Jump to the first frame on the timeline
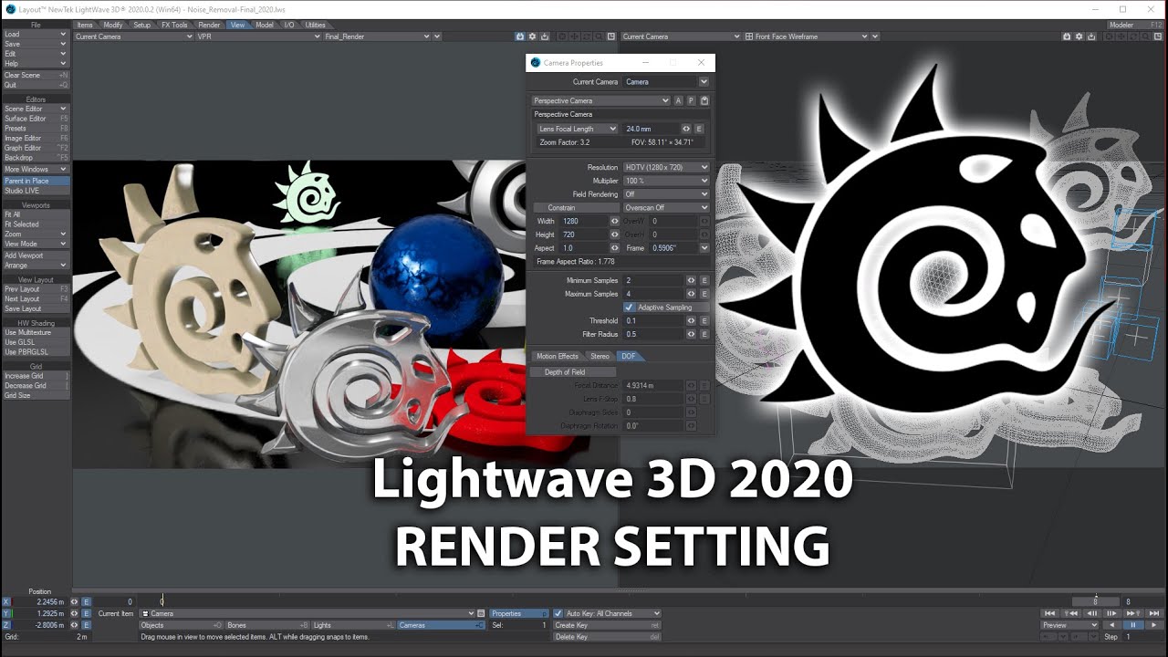 pos(1049,613)
